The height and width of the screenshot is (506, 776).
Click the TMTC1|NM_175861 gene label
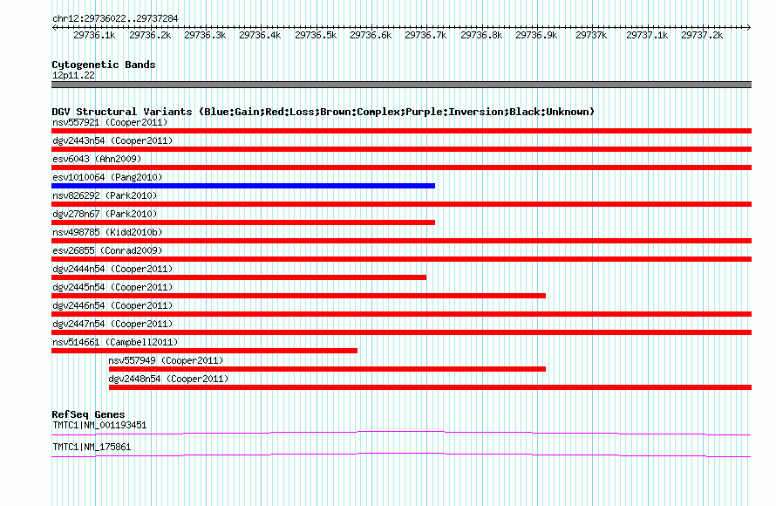point(92,447)
